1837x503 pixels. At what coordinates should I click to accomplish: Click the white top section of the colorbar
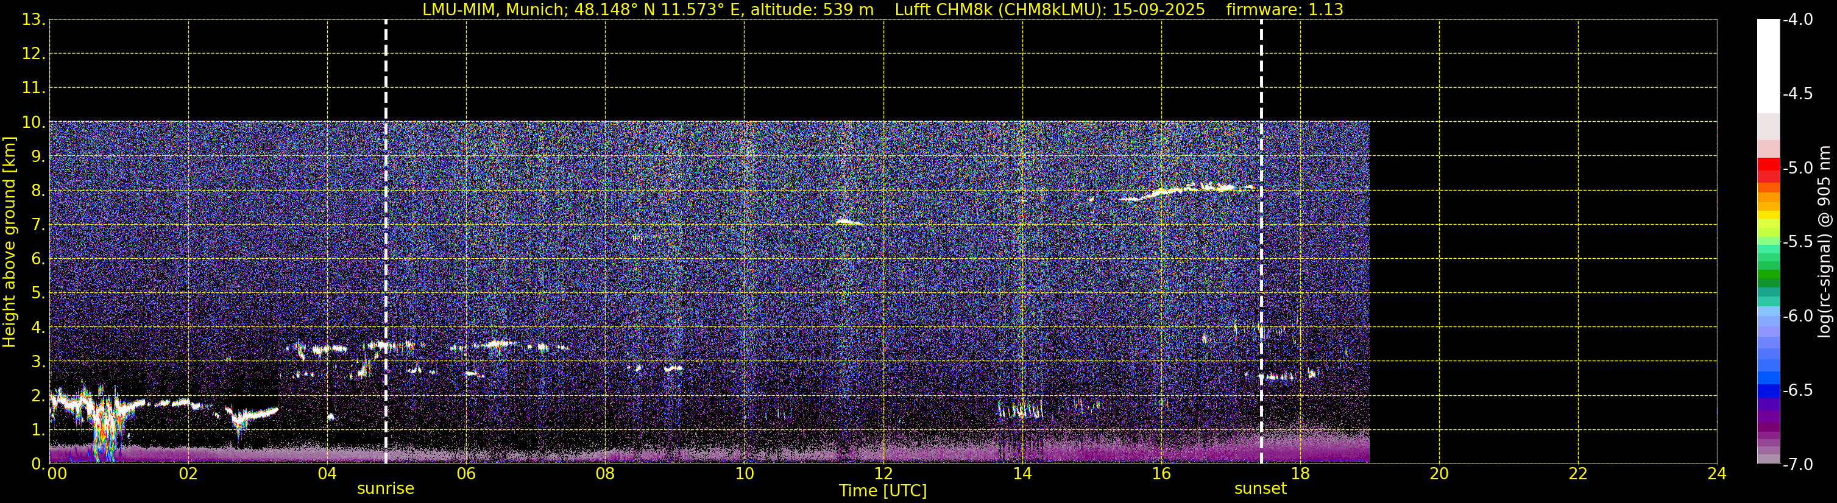click(1769, 66)
